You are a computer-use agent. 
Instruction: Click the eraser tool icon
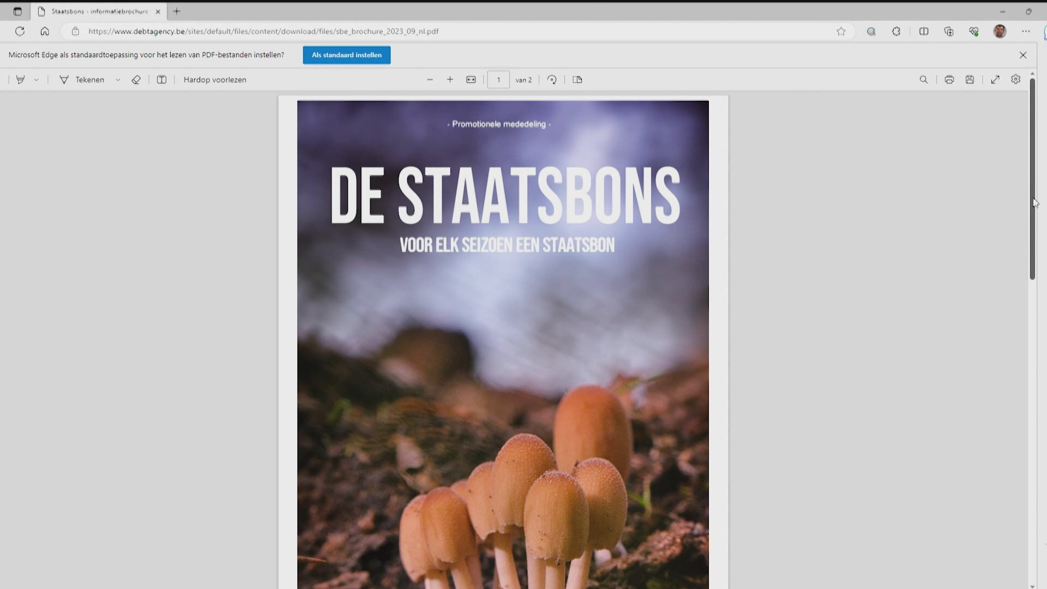click(x=136, y=80)
